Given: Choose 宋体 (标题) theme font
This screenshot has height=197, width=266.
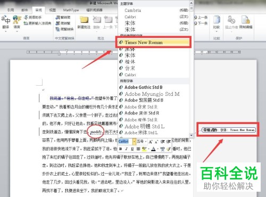Looking at the screenshot, I should pos(154,23).
